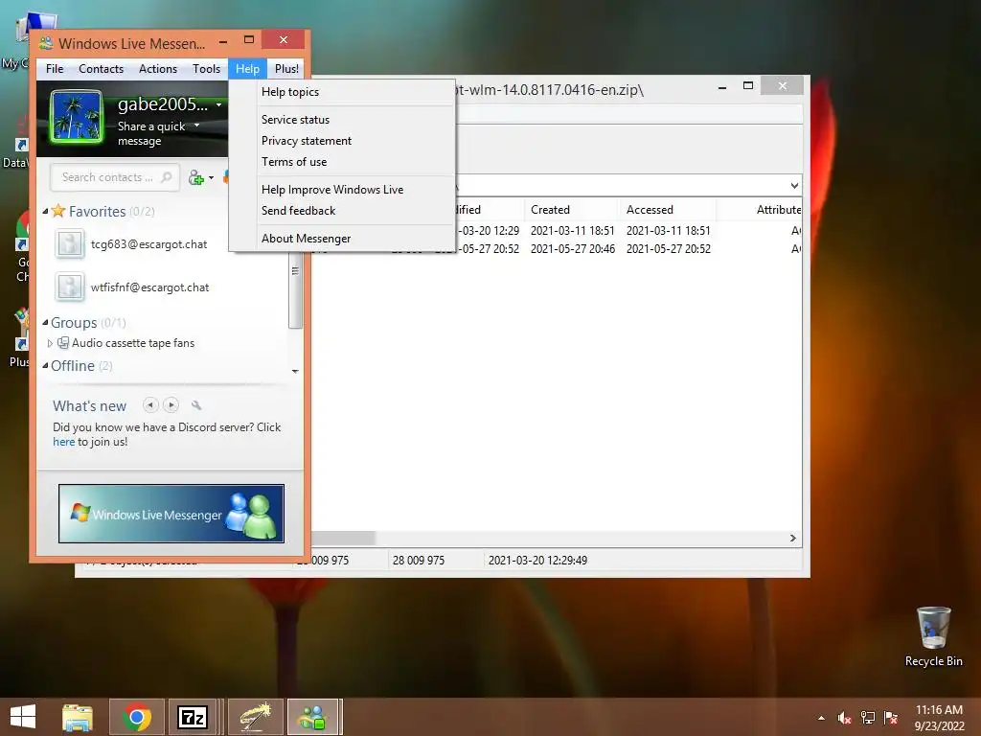The width and height of the screenshot is (981, 736).
Task: Click Created column header in 7-Zip
Action: point(571,210)
